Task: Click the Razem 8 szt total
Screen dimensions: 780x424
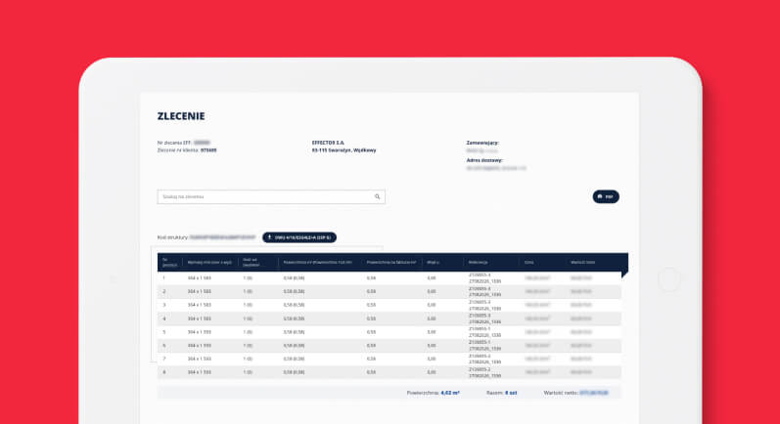Action: [501, 393]
